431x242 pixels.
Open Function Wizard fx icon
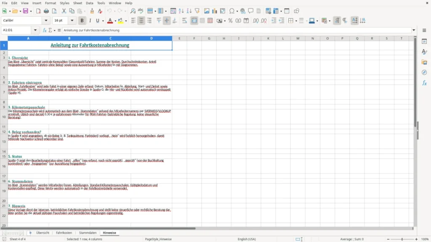pyautogui.click(x=45, y=30)
